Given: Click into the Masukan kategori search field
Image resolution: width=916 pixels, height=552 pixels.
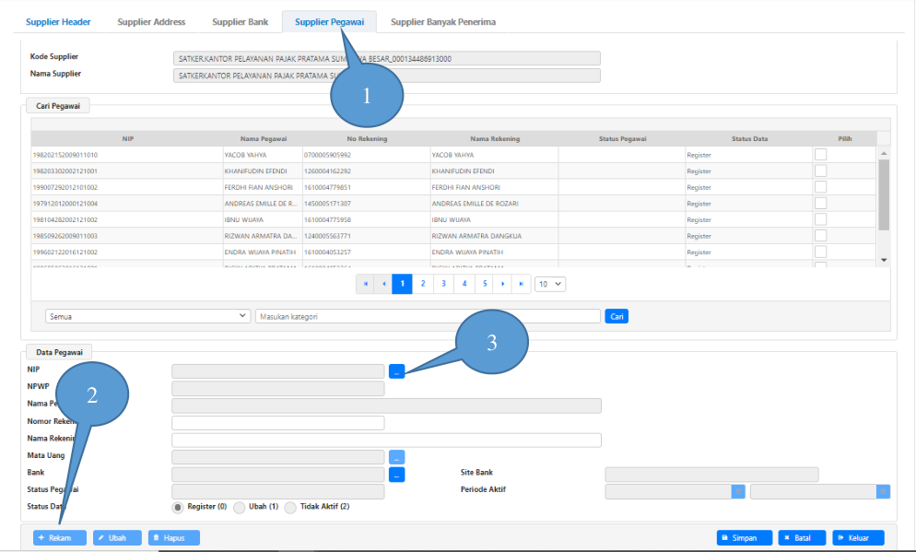Looking at the screenshot, I should [428, 316].
